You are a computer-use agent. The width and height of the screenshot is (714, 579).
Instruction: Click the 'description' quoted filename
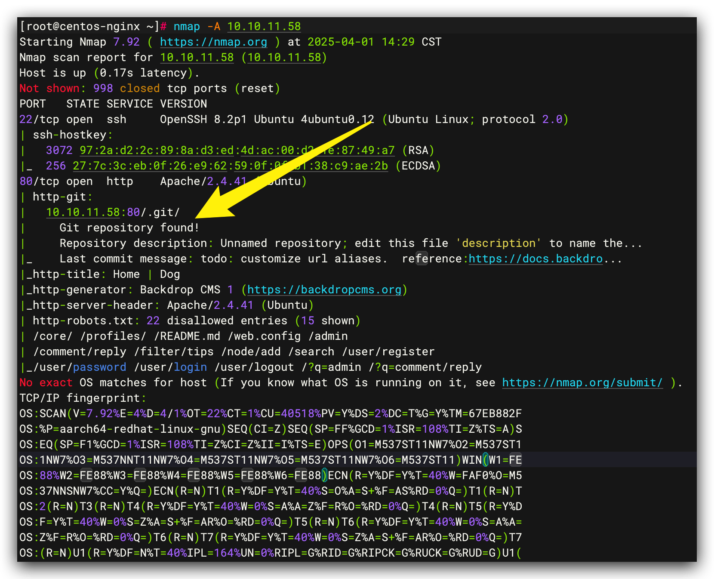tap(498, 243)
